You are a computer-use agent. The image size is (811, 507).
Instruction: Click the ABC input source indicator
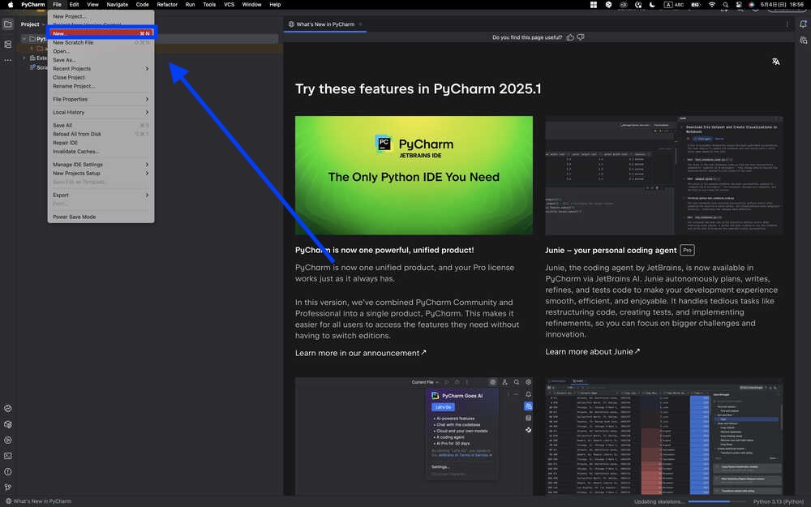point(674,5)
